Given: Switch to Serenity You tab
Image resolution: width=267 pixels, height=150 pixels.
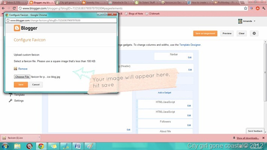Looking at the screenshot, I should [93, 2].
